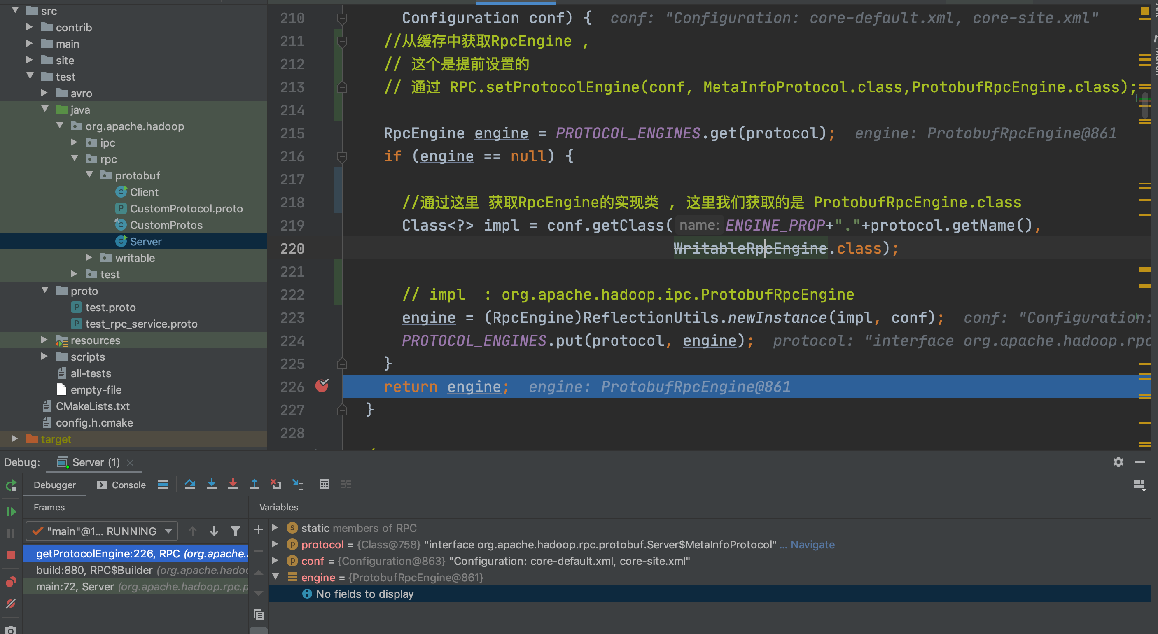1158x634 pixels.
Task: Click the Step Out icon
Action: tap(254, 485)
